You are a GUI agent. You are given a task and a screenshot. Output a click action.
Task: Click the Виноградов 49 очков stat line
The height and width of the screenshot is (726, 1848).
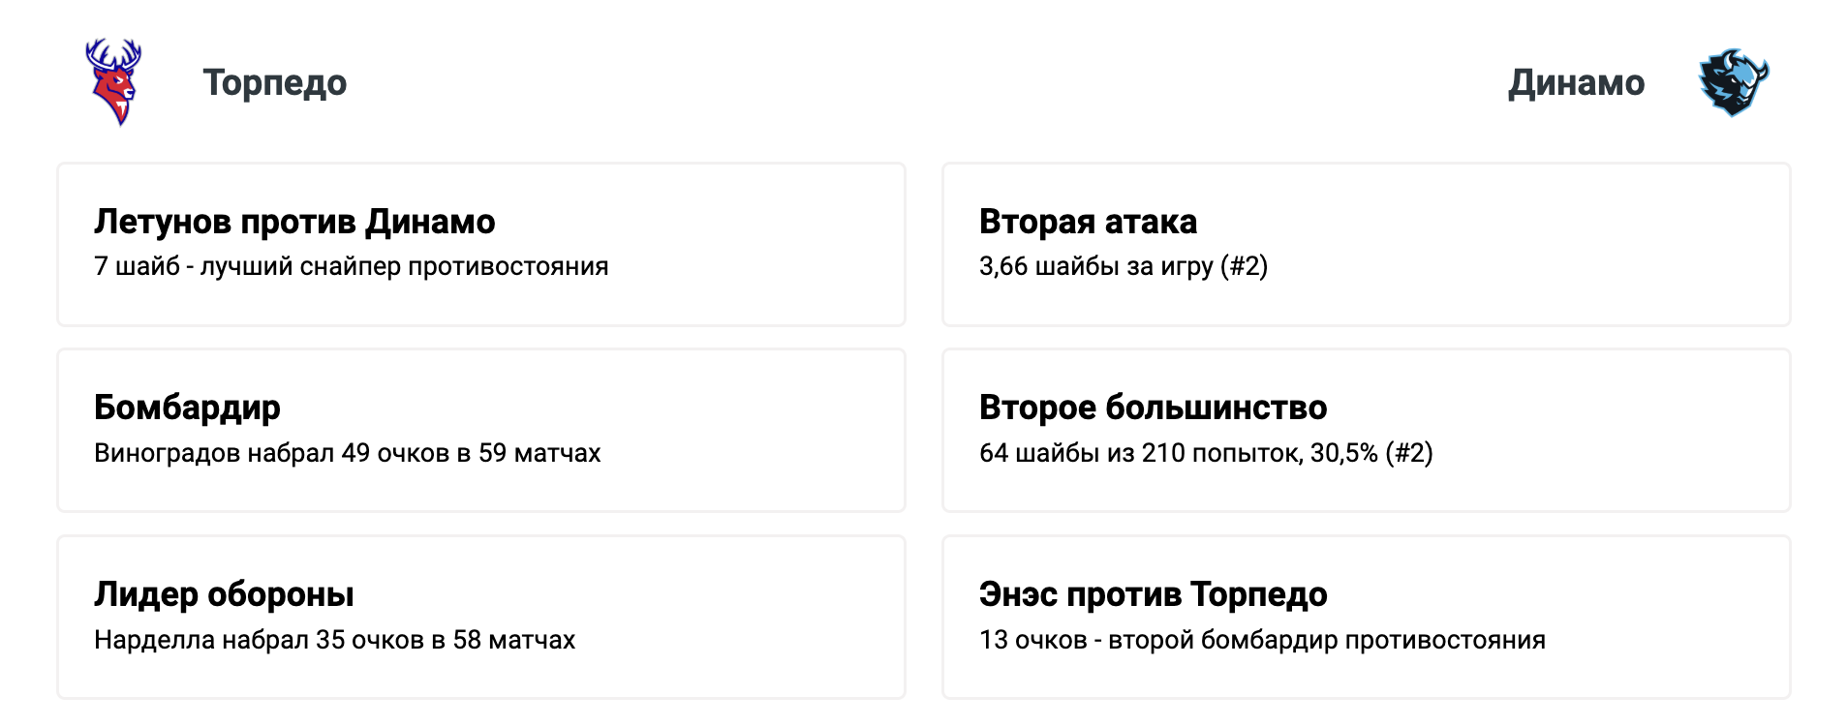(x=347, y=453)
